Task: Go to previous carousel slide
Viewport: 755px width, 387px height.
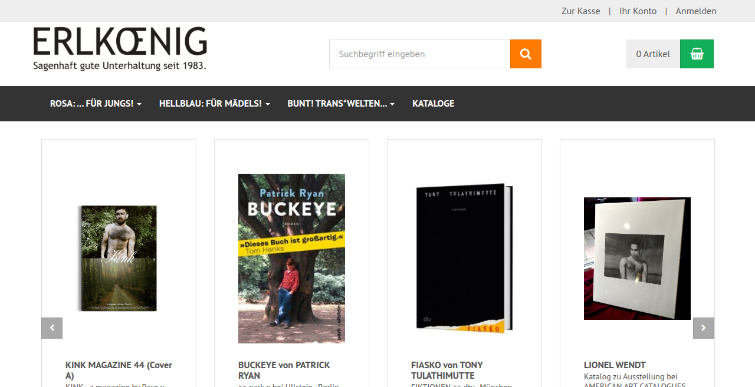Action: pyautogui.click(x=52, y=328)
